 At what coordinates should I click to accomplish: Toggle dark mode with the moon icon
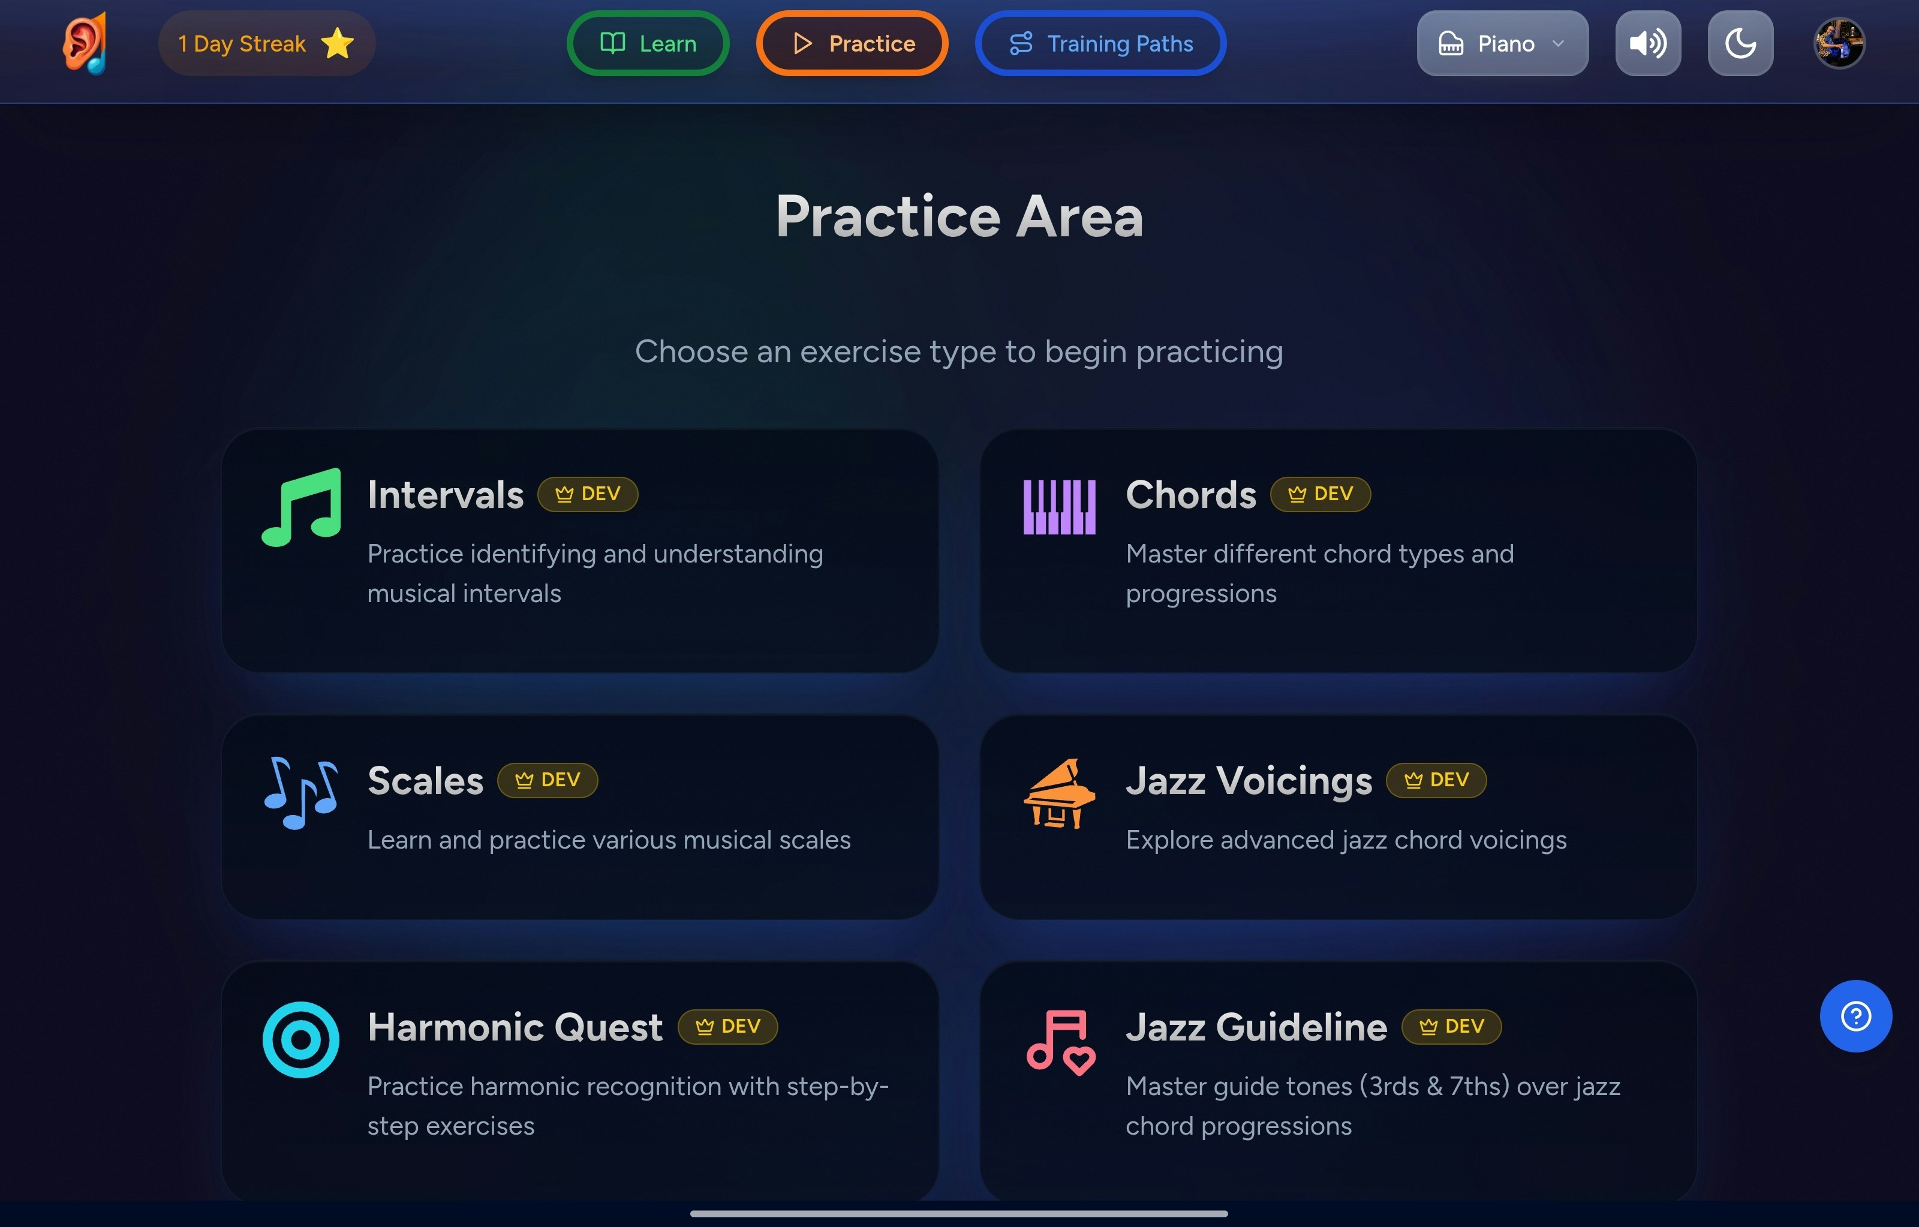(x=1739, y=43)
